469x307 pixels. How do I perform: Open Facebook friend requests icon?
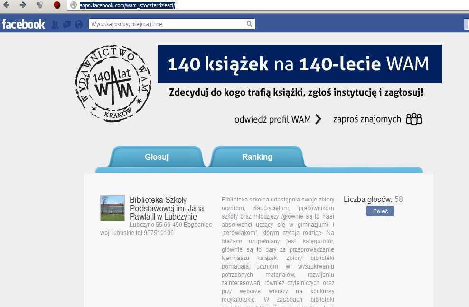pyautogui.click(x=55, y=24)
